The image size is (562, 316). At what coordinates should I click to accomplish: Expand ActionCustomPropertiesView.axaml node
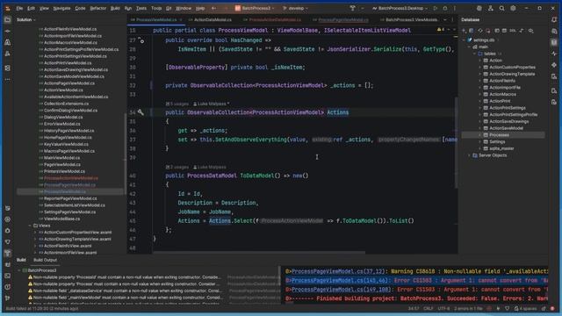pos(35,233)
